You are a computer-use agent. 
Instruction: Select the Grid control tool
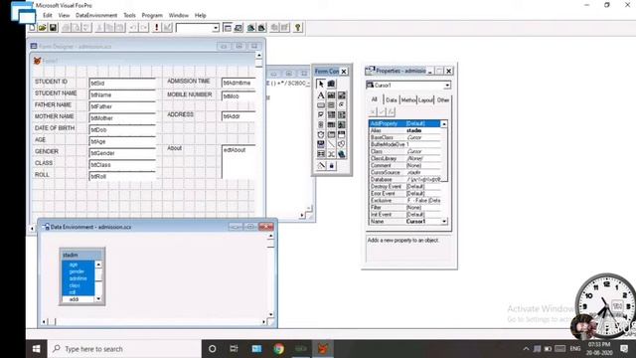pos(331,124)
